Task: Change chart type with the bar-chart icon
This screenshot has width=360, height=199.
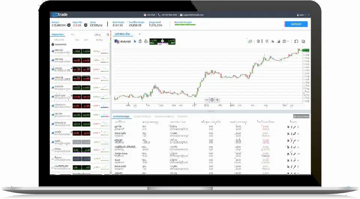Action: click(x=279, y=41)
